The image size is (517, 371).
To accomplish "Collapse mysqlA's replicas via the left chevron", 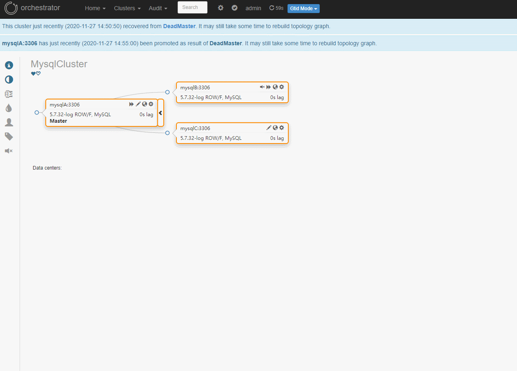I will tap(160, 113).
